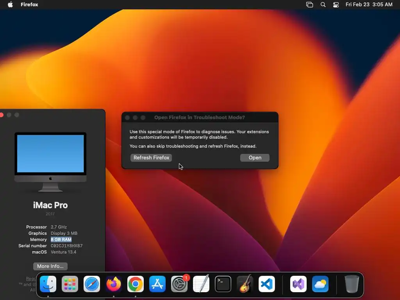The width and height of the screenshot is (400, 300).
Task: Click the iMac Pro image
Action: (50, 162)
